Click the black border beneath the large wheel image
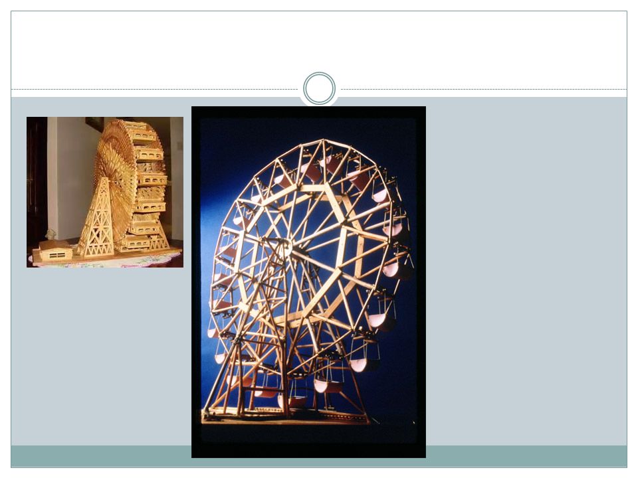This screenshot has height=478, width=638. click(309, 450)
